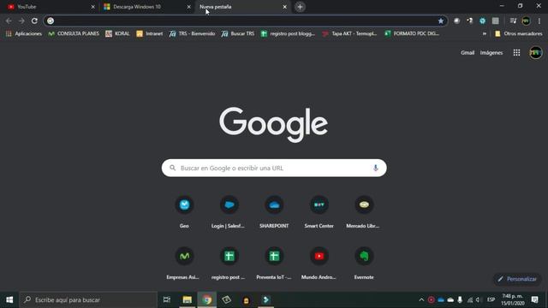Screen dimensions: 548x308
Task: Open the Gmail link
Action: coord(468,53)
